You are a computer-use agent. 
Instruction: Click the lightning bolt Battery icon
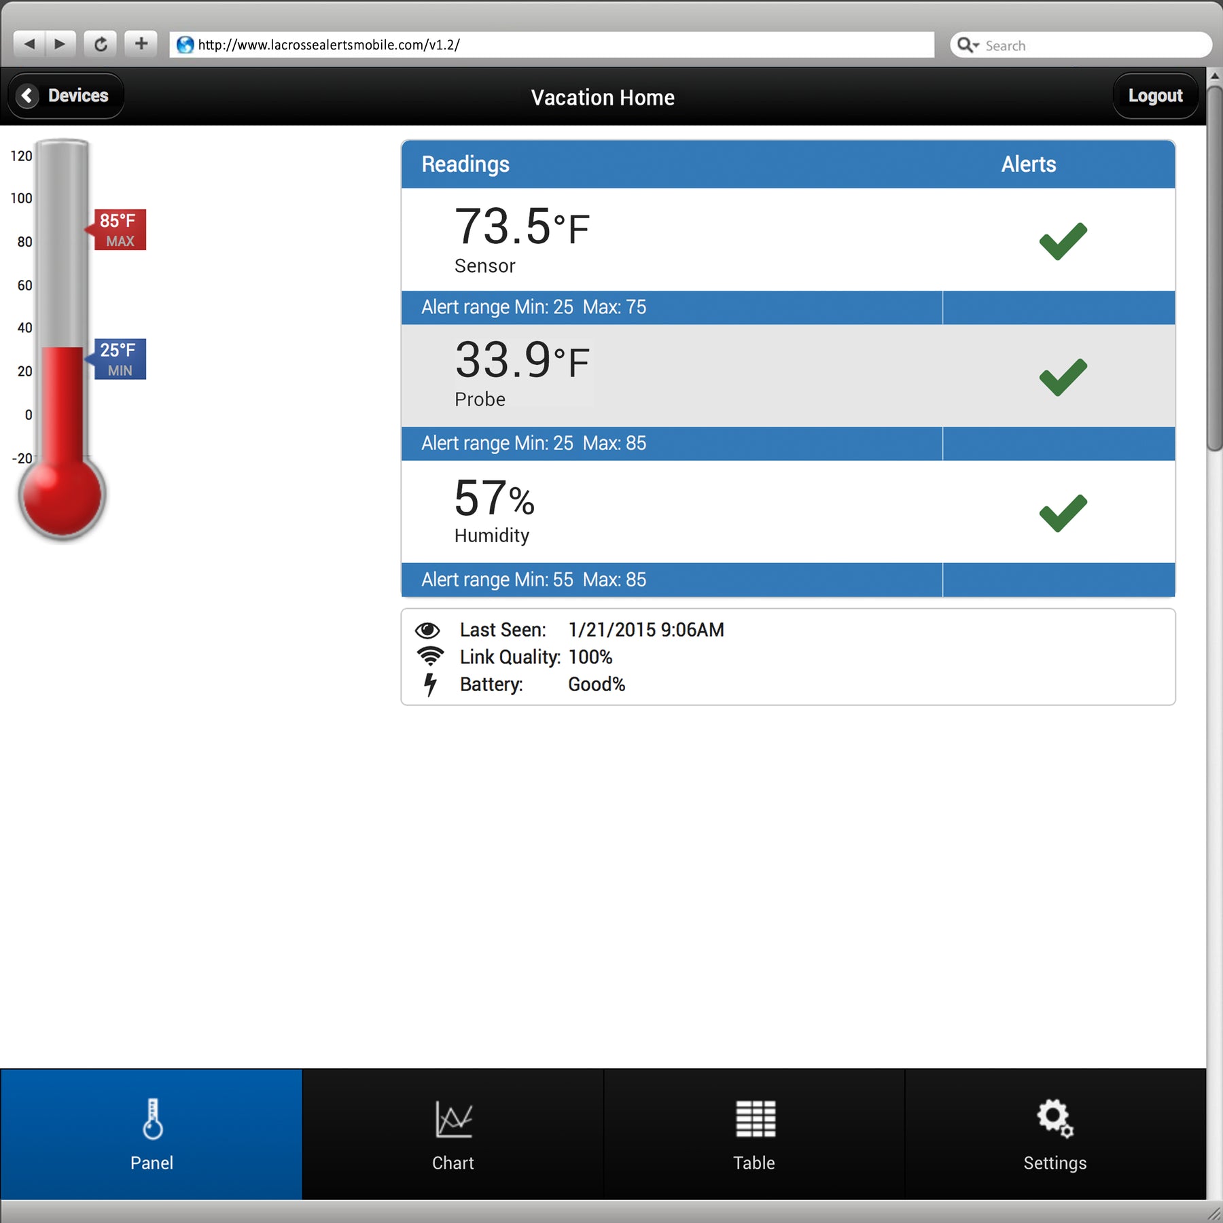pos(429,685)
